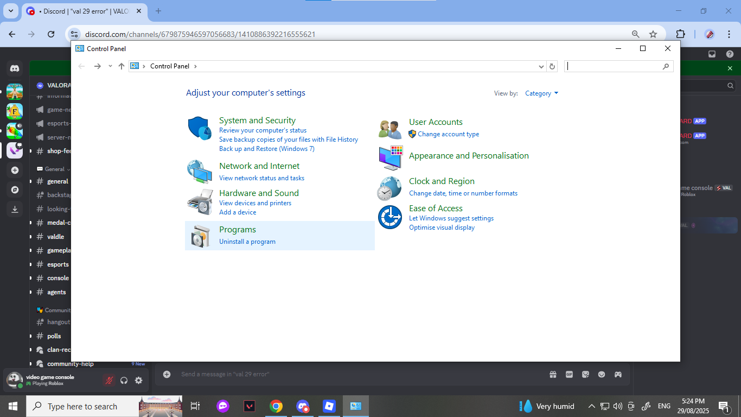The height and width of the screenshot is (417, 741).
Task: Toggle Discord microphone mute
Action: pyautogui.click(x=109, y=381)
